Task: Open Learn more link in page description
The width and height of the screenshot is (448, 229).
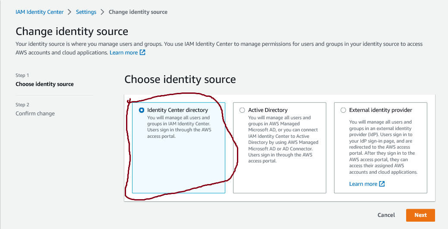Action: click(123, 53)
